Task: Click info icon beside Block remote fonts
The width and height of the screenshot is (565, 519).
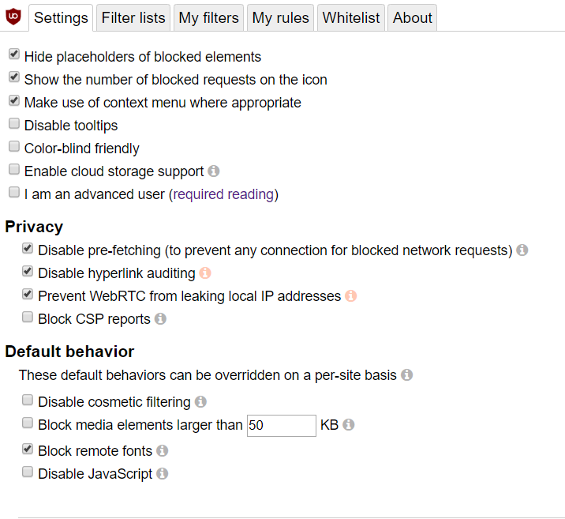Action: point(162,450)
